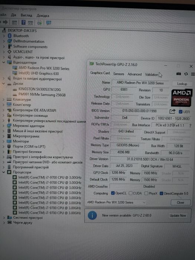The image size is (195, 260).
Task: Open the Вигляд menu
Action: (26, 15)
